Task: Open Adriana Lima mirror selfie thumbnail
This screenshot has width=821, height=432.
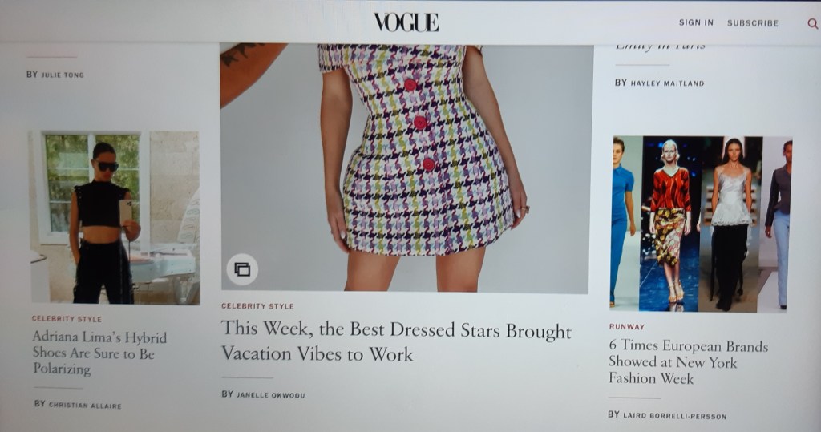Action: 115,217
